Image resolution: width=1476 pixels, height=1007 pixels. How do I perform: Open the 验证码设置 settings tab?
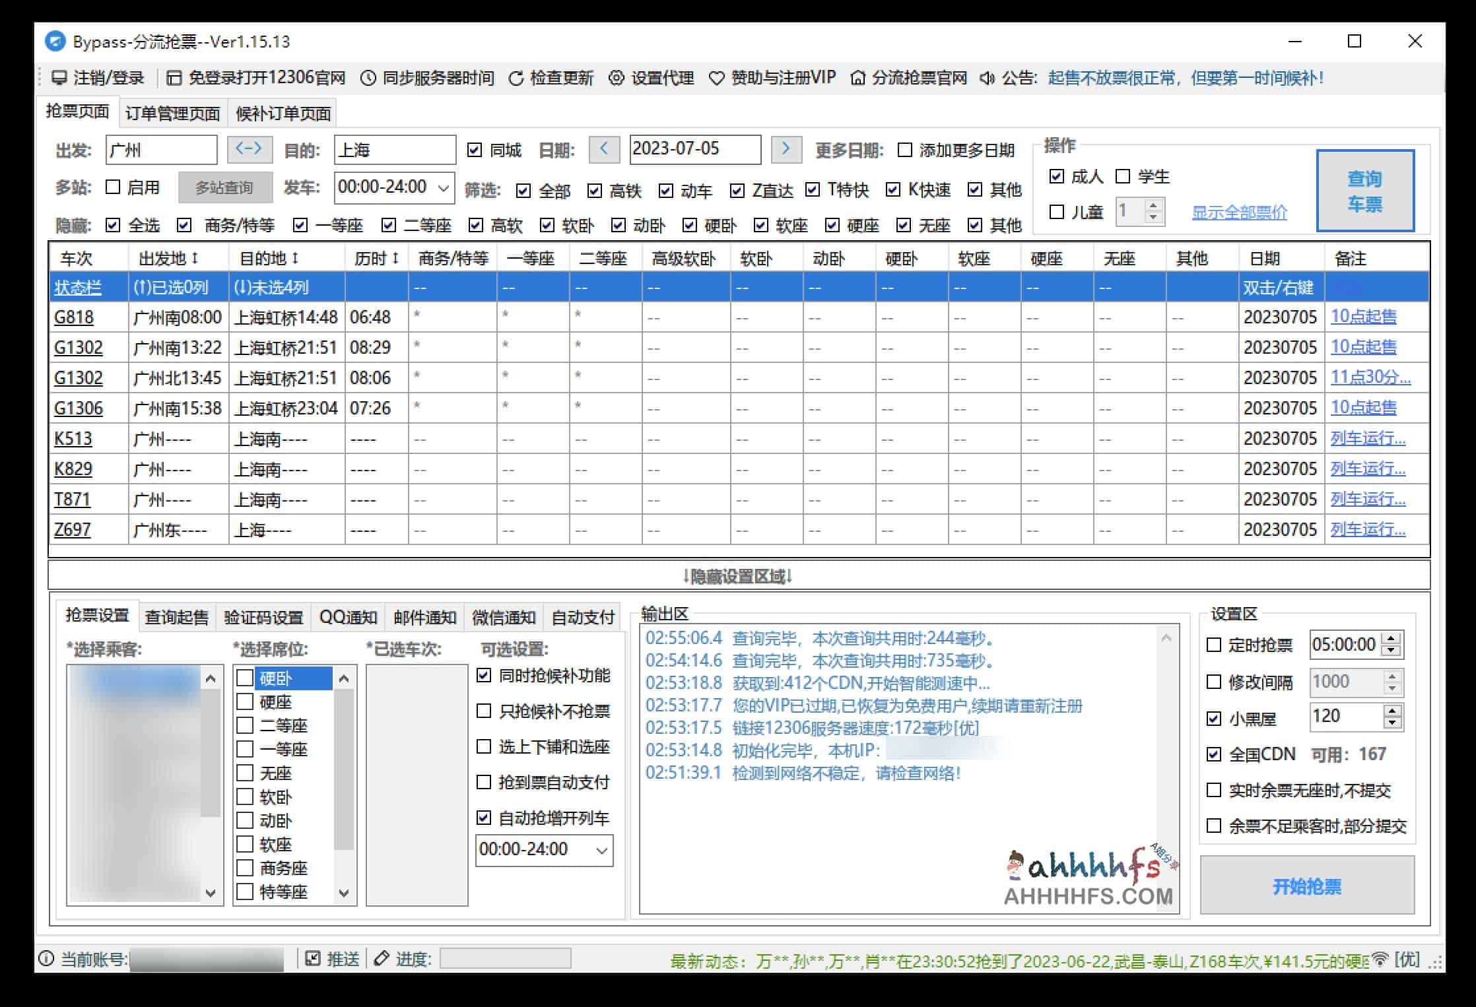pyautogui.click(x=263, y=618)
